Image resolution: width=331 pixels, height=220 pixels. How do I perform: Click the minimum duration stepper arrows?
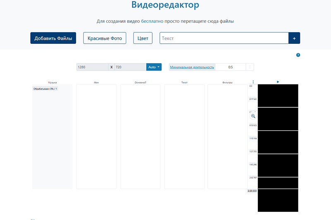250,67
